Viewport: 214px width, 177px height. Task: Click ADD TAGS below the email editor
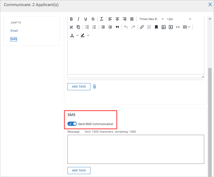tap(79, 87)
